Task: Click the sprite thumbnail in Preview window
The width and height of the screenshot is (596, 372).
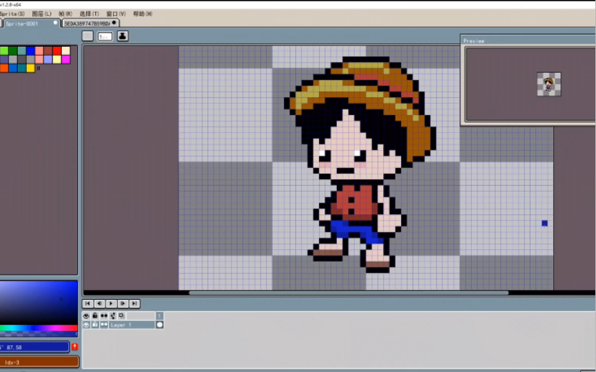Action: tap(549, 84)
